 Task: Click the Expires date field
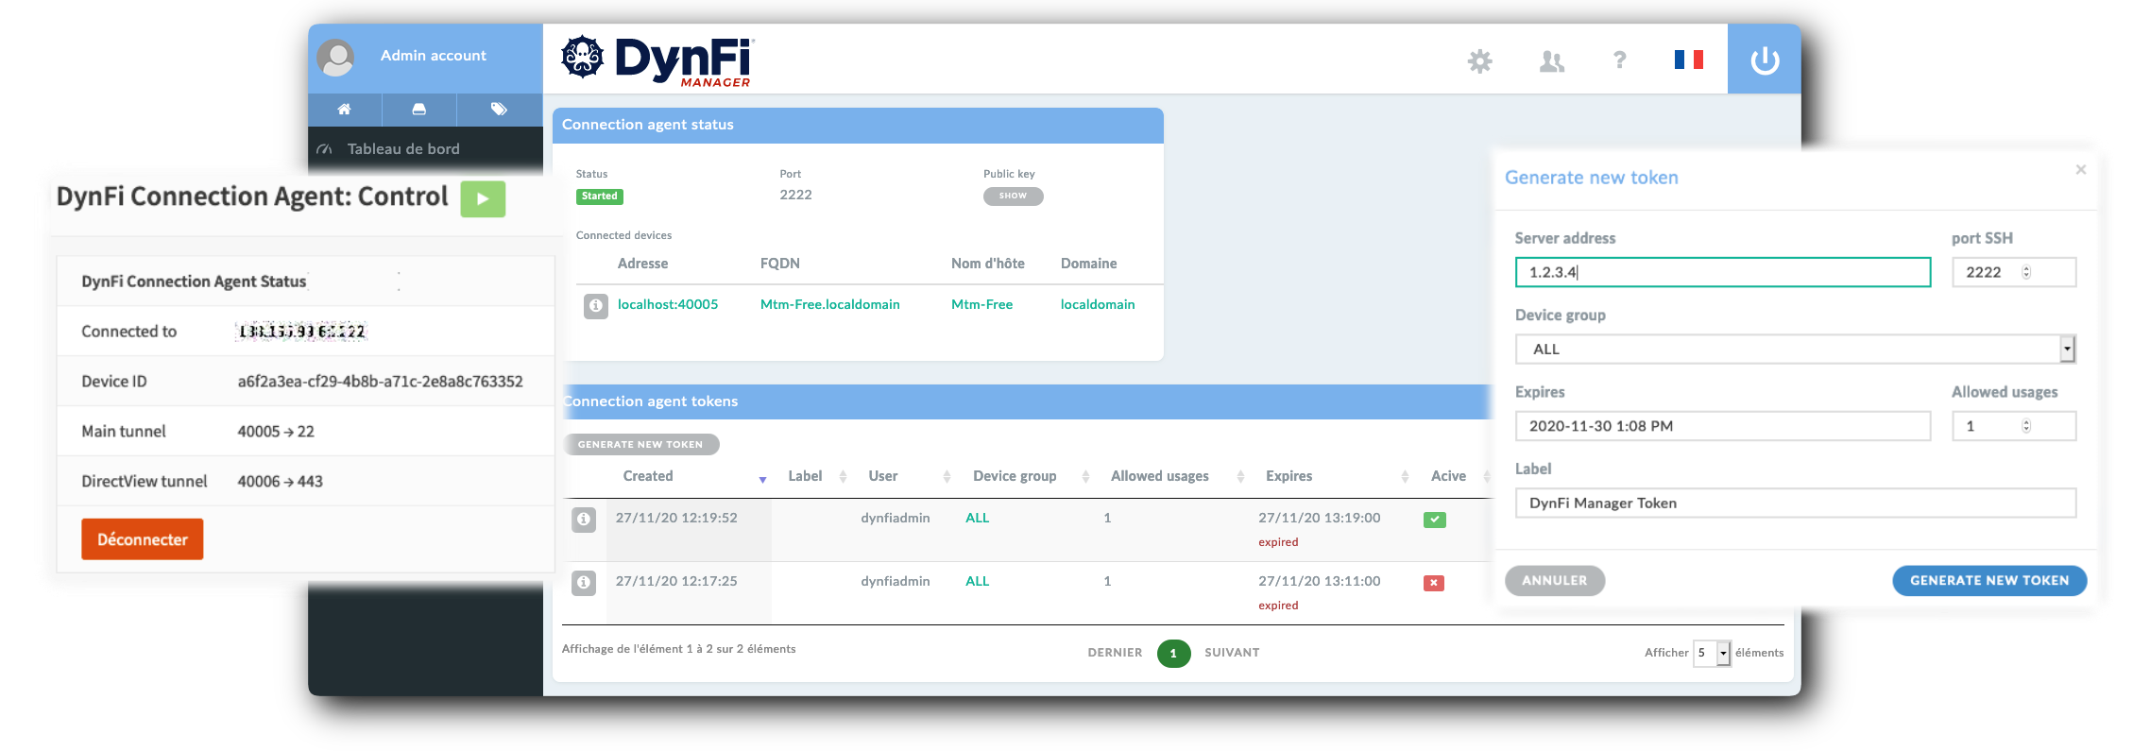(x=1723, y=426)
